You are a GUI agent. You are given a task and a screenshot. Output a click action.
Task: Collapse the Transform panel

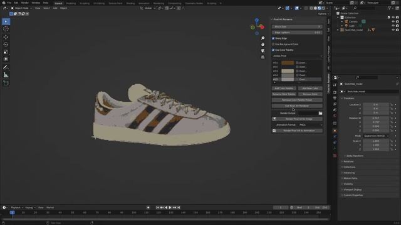[x=348, y=98]
